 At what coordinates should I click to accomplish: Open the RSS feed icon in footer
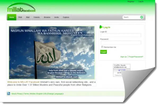tap(8, 94)
